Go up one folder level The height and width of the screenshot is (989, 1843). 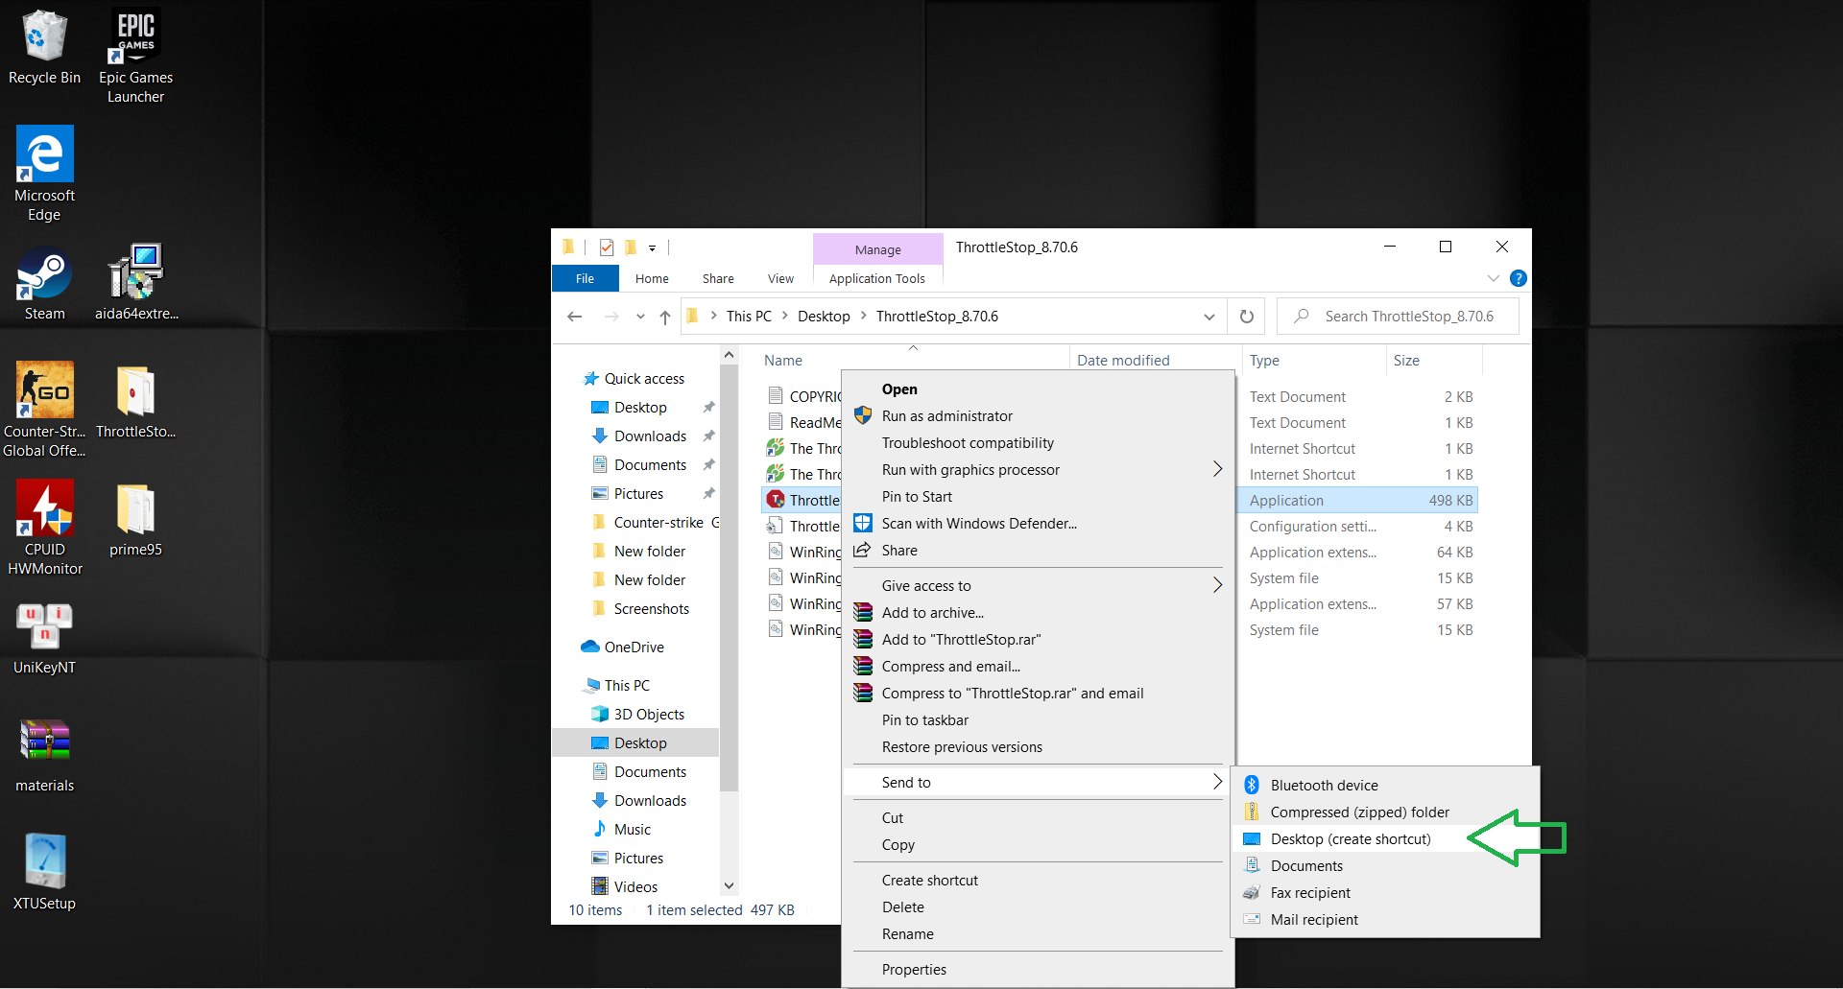point(664,317)
